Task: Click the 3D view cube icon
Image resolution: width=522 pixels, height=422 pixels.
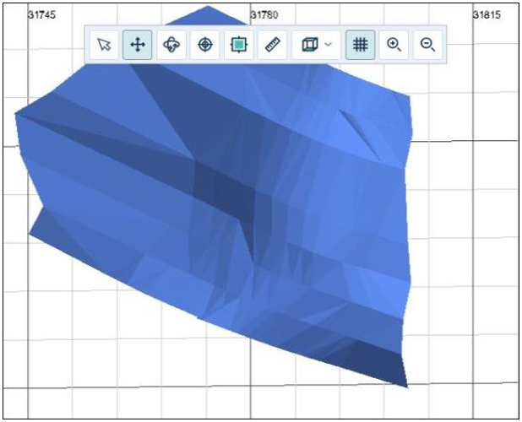Action: [309, 46]
